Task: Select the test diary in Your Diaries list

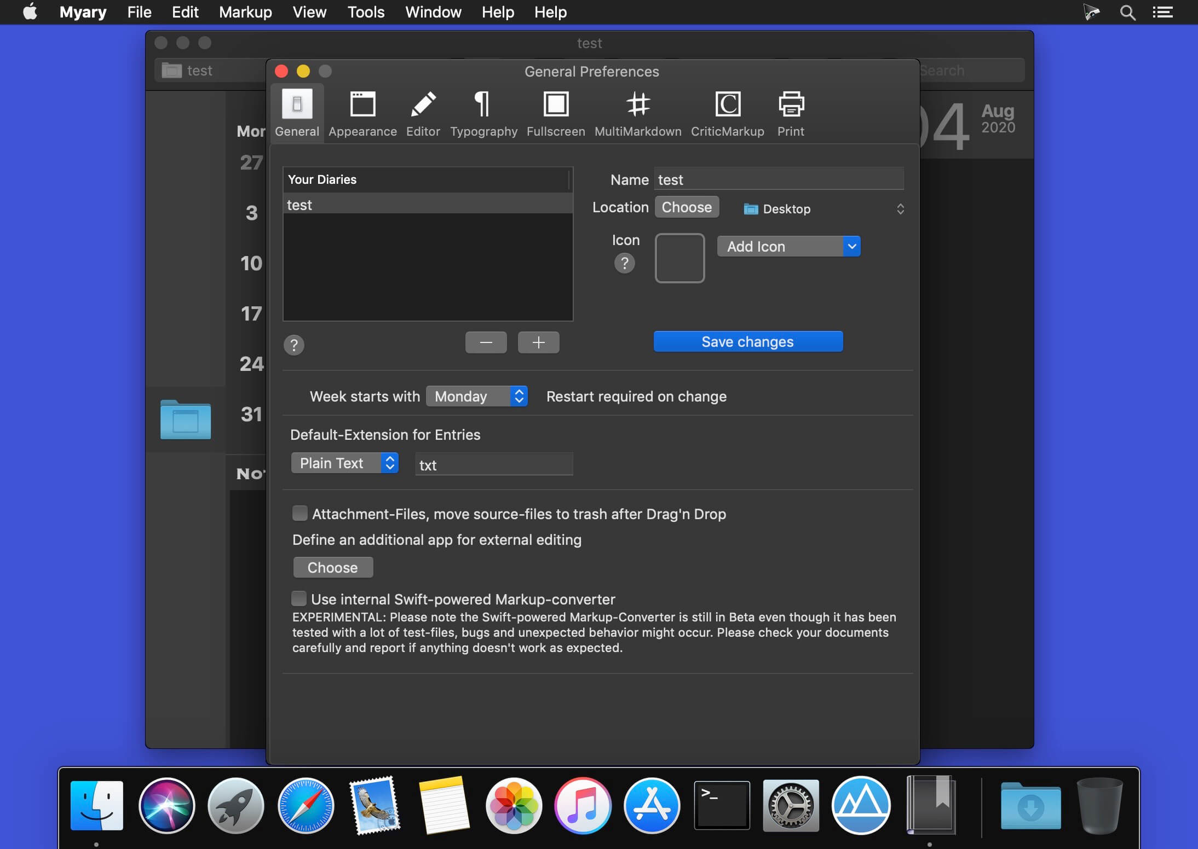Action: pos(428,205)
